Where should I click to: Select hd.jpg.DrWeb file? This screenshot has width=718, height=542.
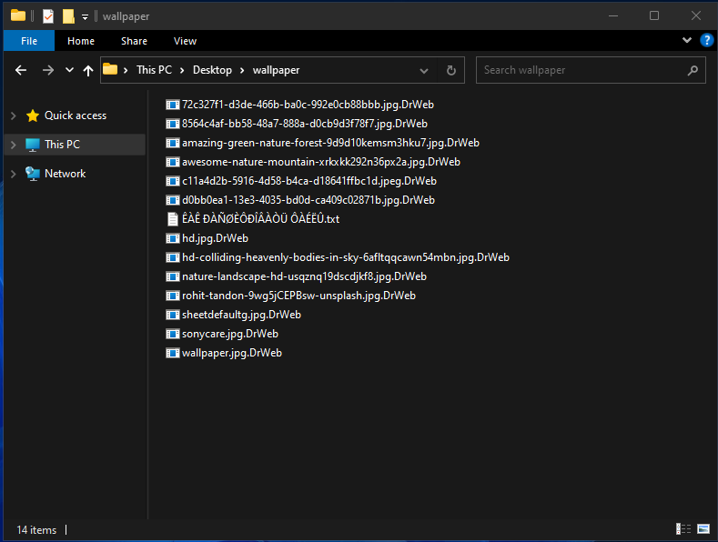coord(207,238)
